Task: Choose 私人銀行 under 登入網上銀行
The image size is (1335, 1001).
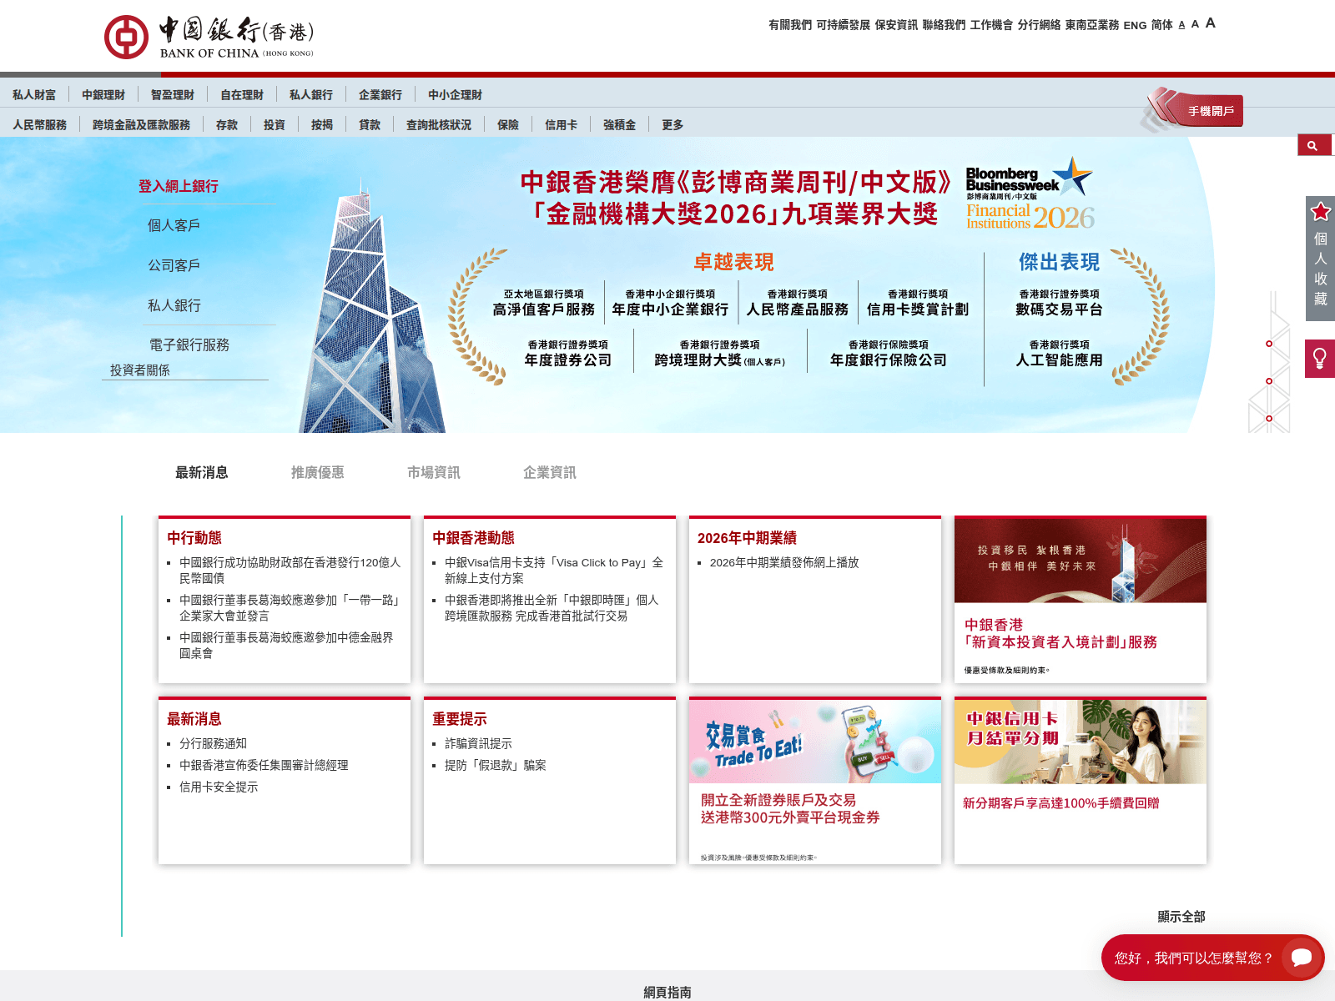Action: (x=174, y=305)
